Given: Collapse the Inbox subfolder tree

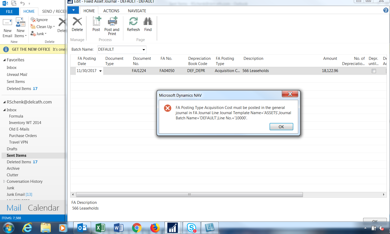Looking at the screenshot, I should (4, 110).
